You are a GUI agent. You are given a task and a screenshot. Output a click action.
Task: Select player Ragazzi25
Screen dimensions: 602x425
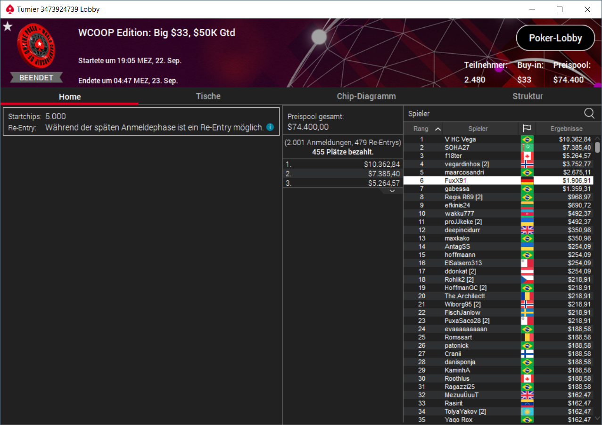coord(460,387)
